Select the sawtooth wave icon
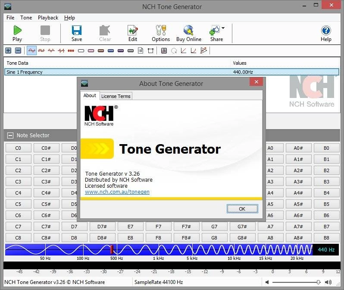Screen dimensions: 344x290 61,50
